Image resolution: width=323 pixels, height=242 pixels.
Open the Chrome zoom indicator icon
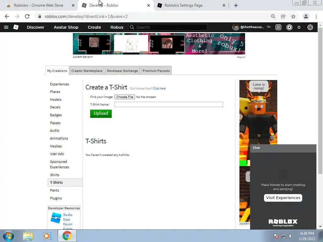[273, 16]
